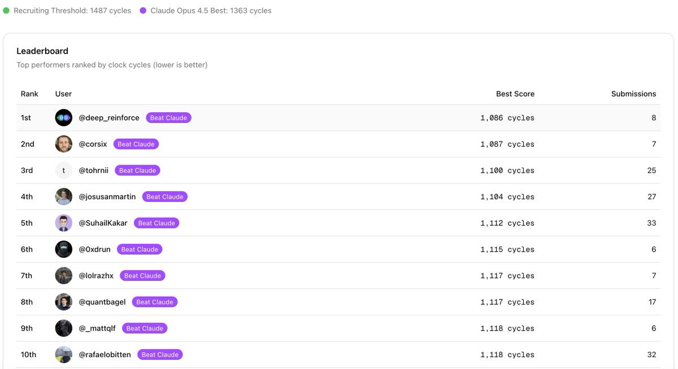Viewport: 678px width, 369px height.
Task: Click the Submissions column header
Action: point(633,94)
